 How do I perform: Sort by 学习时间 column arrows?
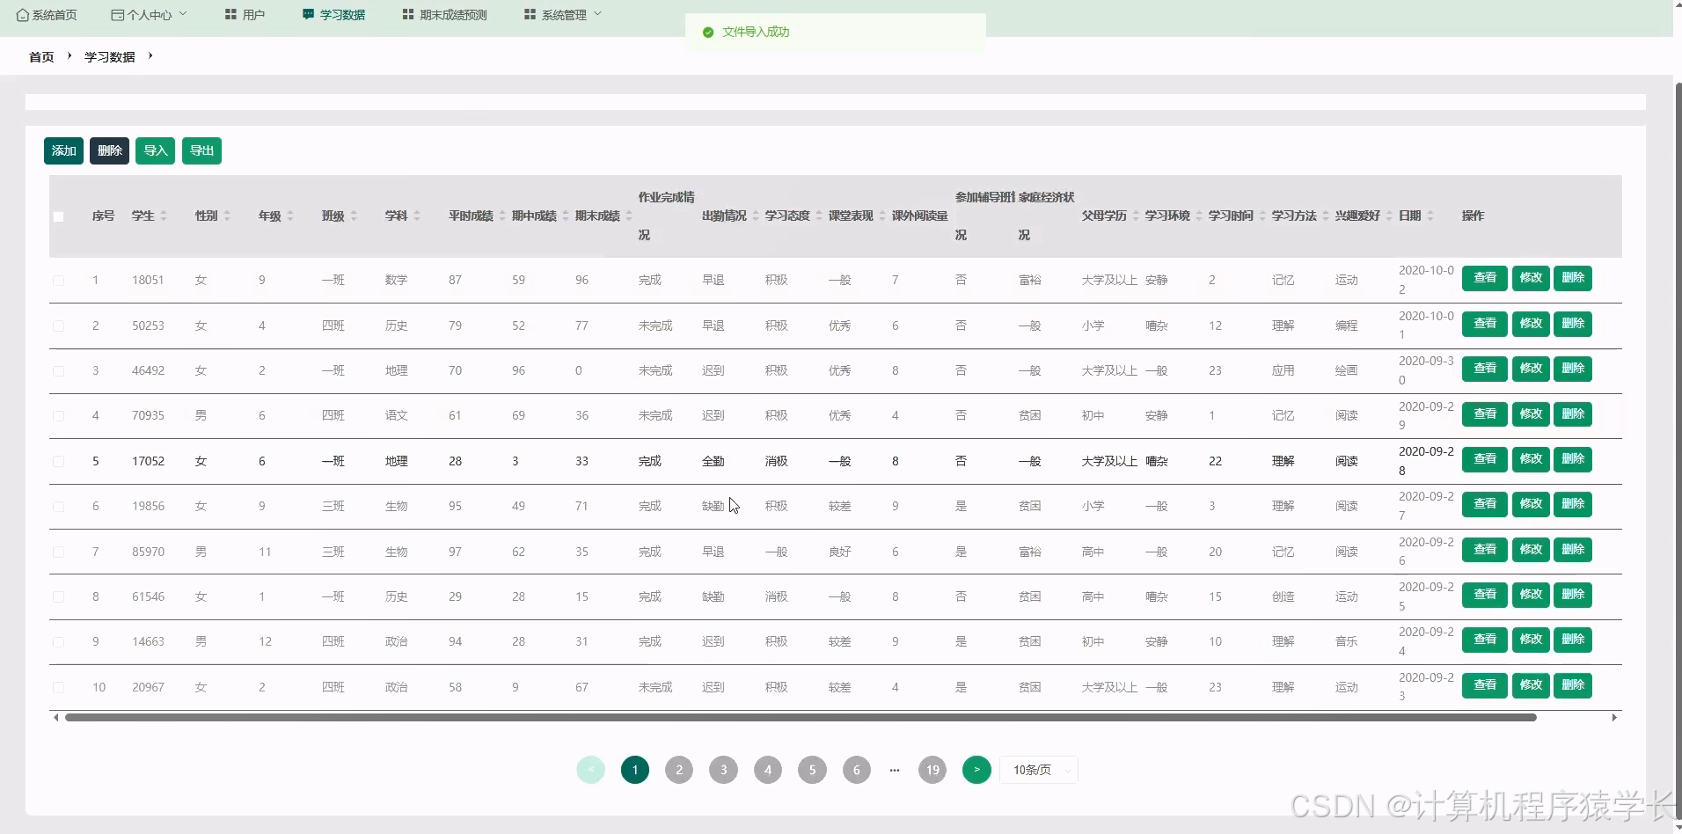1262,216
